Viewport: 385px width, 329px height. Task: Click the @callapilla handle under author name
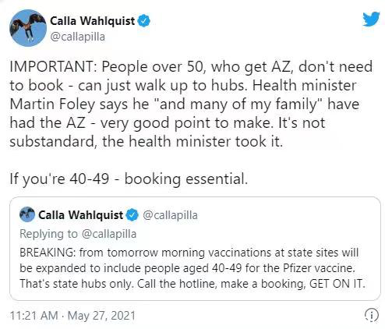(77, 37)
